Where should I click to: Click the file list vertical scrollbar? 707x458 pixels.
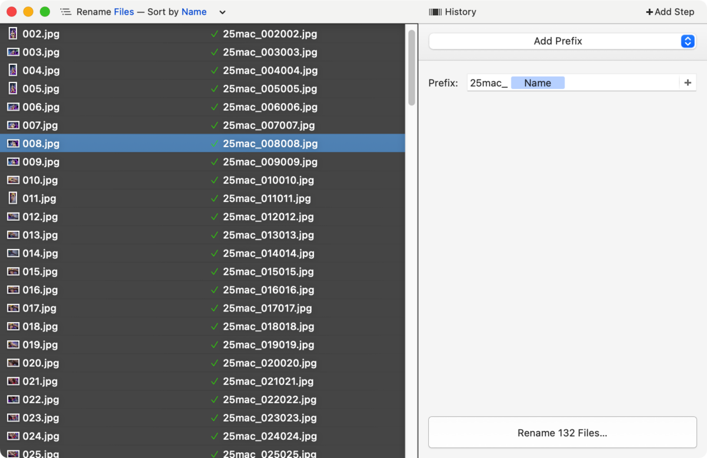411,68
